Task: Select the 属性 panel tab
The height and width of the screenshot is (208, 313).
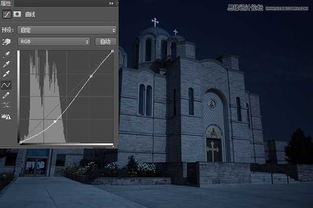Action: click(6, 3)
